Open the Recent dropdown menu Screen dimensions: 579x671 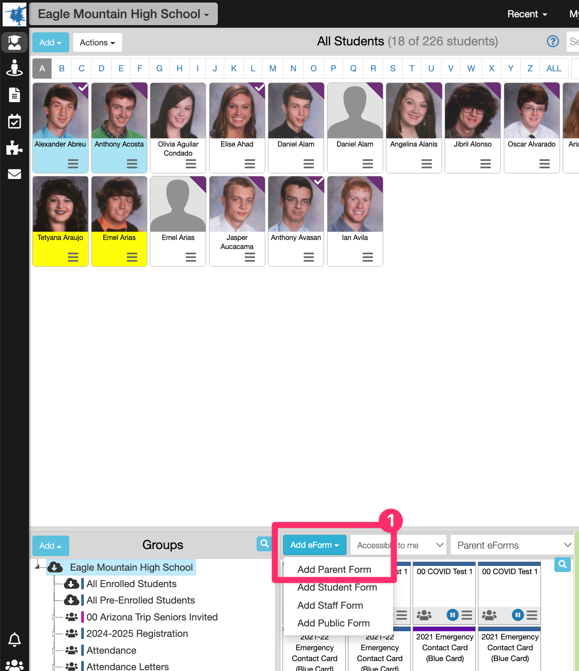click(527, 14)
